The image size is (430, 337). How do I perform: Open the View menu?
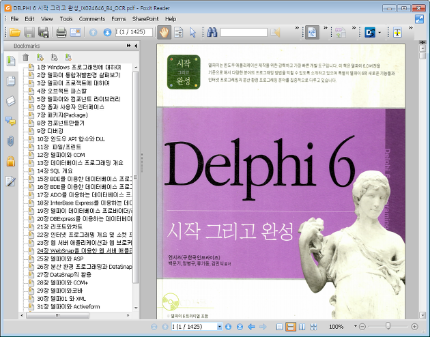tap(47, 19)
